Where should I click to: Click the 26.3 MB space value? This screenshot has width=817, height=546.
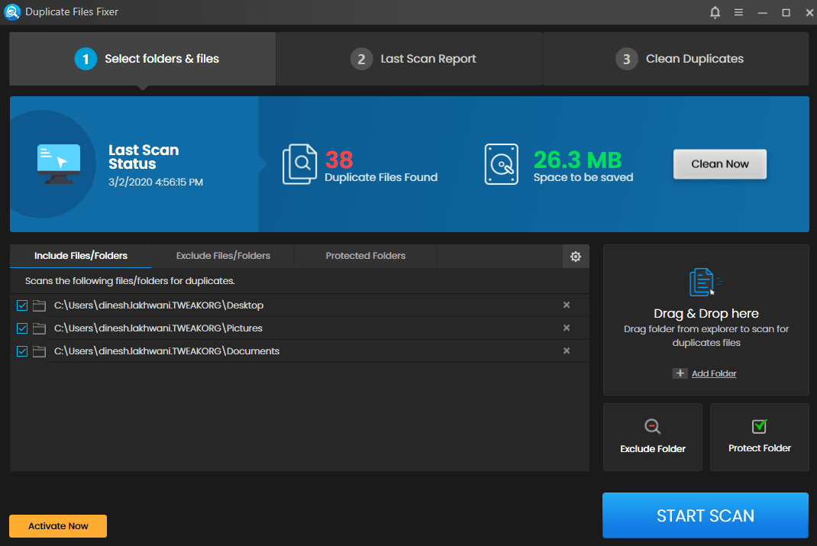pos(577,160)
